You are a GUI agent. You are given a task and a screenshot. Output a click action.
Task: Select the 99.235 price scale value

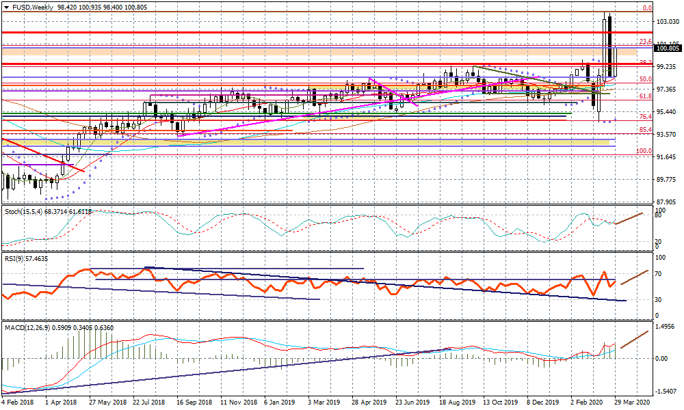[x=668, y=67]
